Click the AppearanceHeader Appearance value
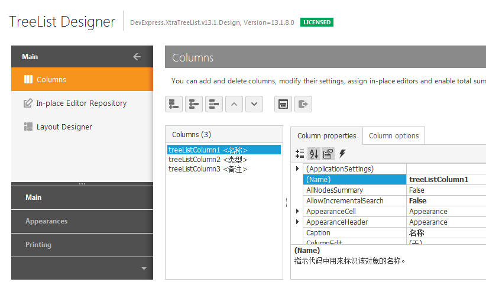This screenshot has height=282, width=486. pyautogui.click(x=446, y=222)
